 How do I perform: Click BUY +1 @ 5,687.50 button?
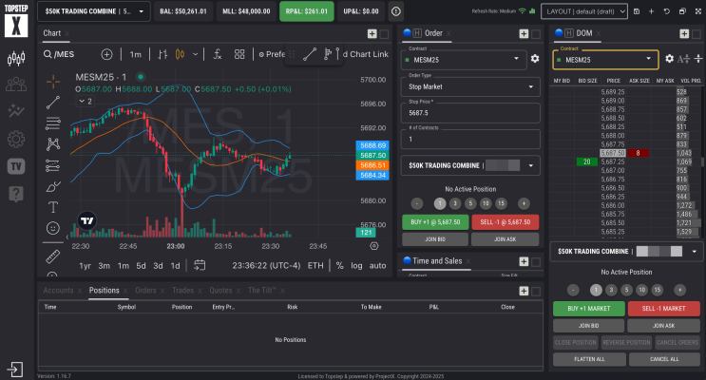coord(435,222)
